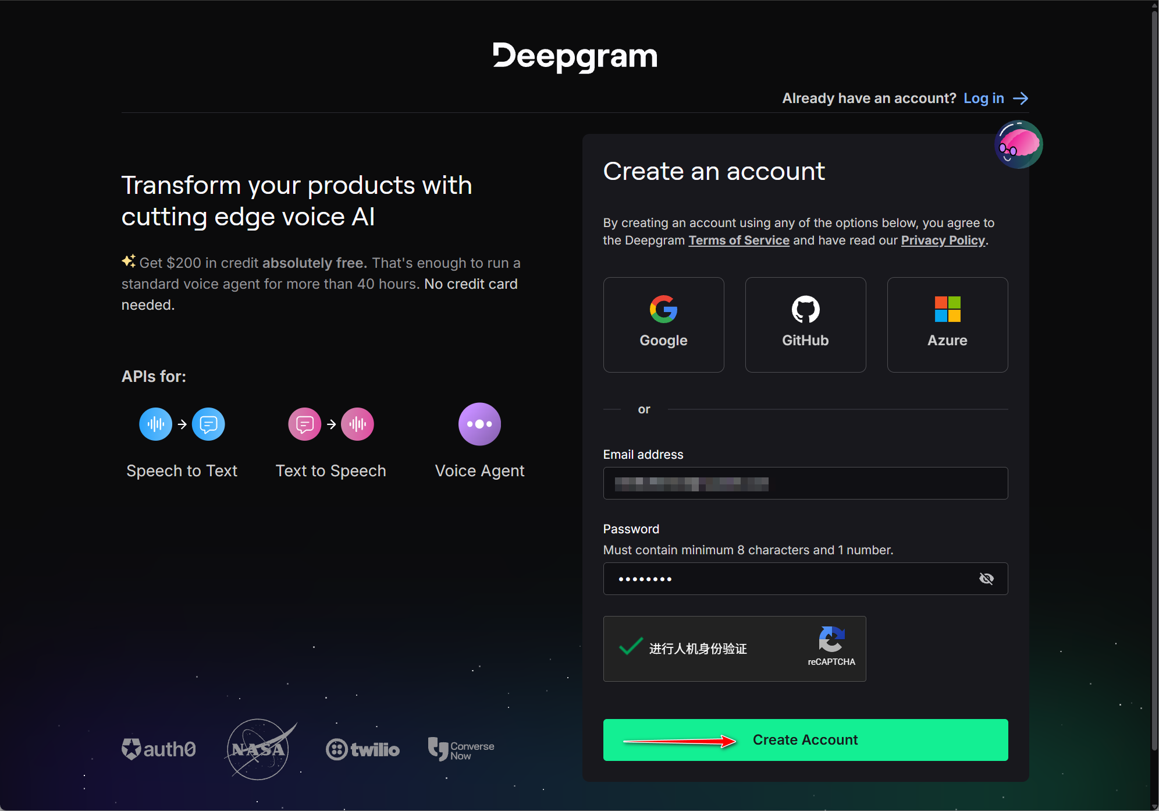Click the 'Password' label

(631, 529)
